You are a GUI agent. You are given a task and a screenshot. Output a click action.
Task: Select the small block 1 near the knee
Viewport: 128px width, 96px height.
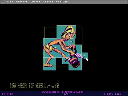[65, 61]
